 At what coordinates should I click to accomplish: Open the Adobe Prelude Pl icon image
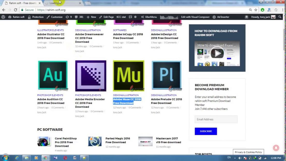[x=167, y=76]
